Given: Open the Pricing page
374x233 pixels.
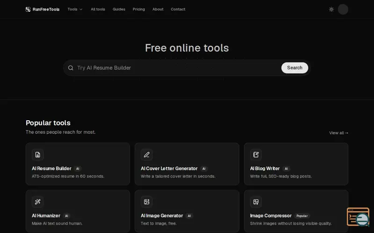Looking at the screenshot, I should (x=139, y=9).
